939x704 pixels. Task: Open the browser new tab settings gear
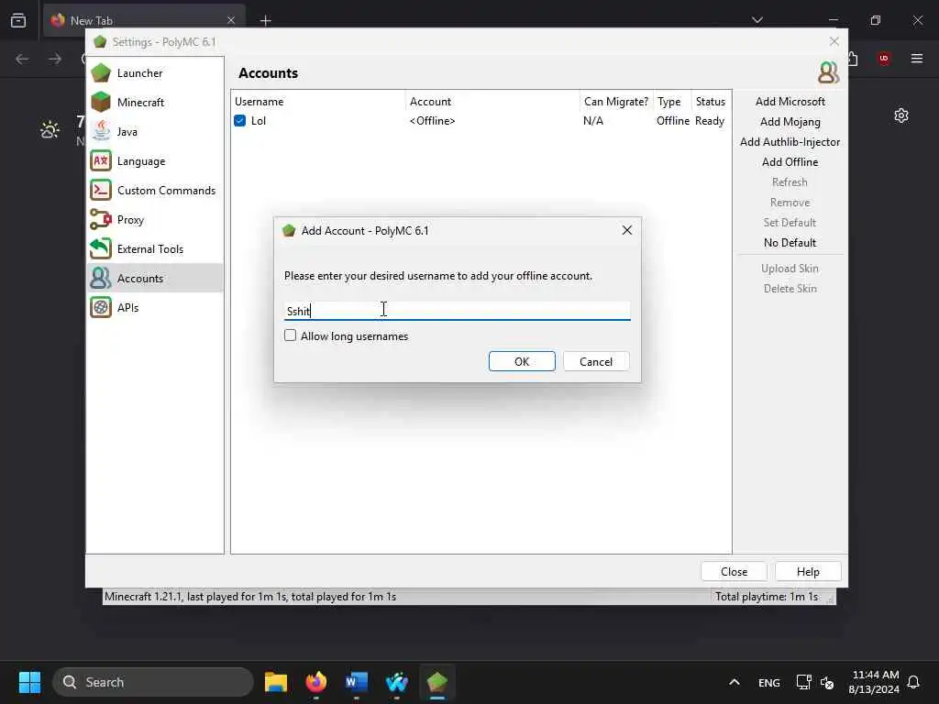point(901,115)
